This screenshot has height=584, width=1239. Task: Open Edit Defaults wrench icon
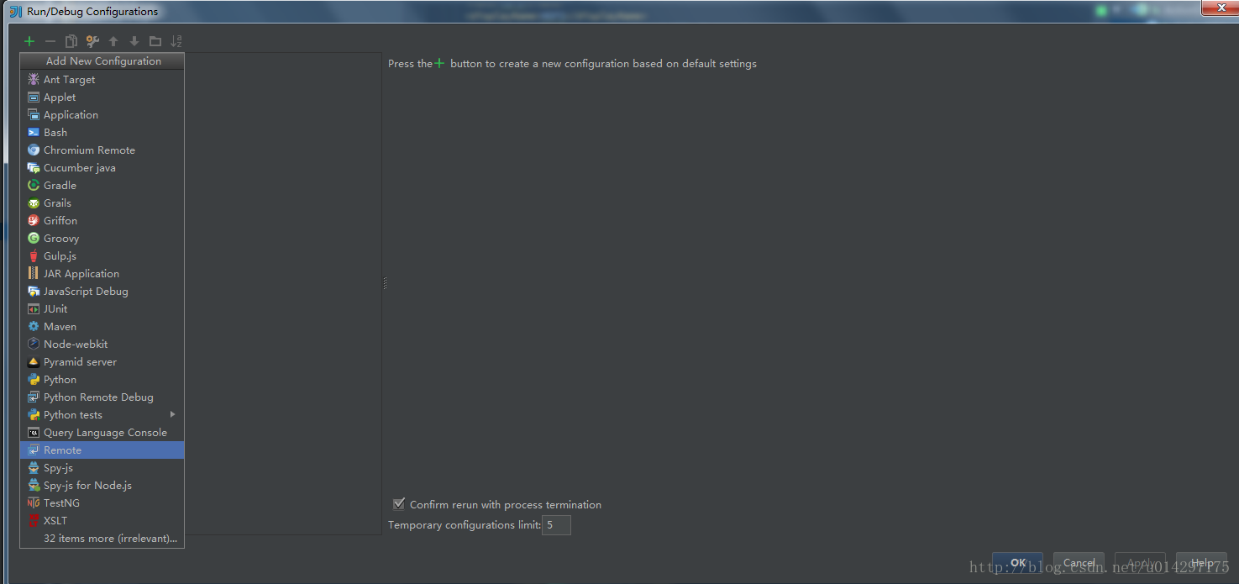pyautogui.click(x=92, y=41)
